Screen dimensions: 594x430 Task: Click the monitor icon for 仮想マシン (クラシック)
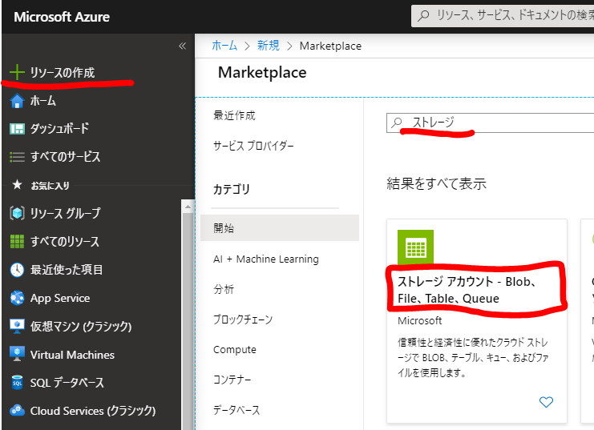tap(17, 326)
